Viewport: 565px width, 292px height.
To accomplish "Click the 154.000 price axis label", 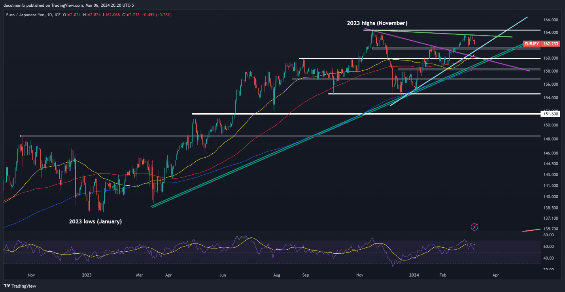I will 551,98.
